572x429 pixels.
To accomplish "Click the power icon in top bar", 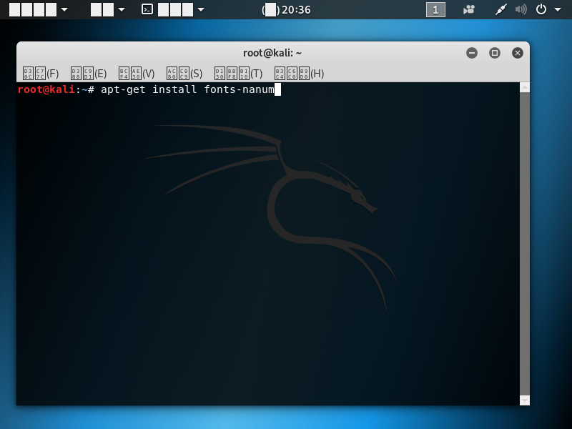I will coord(541,9).
